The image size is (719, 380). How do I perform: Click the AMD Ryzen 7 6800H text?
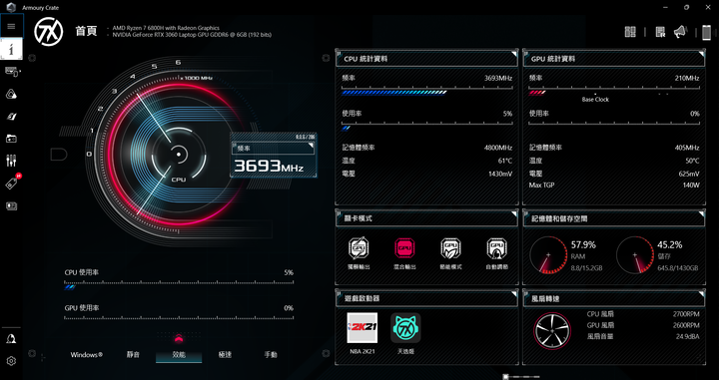(x=166, y=28)
